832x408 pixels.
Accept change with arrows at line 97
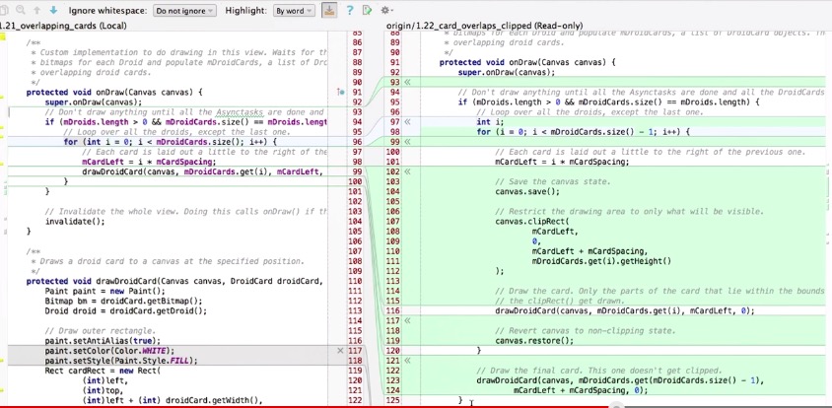click(x=408, y=122)
